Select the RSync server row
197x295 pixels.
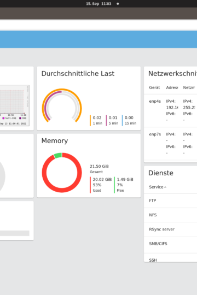[170, 229]
